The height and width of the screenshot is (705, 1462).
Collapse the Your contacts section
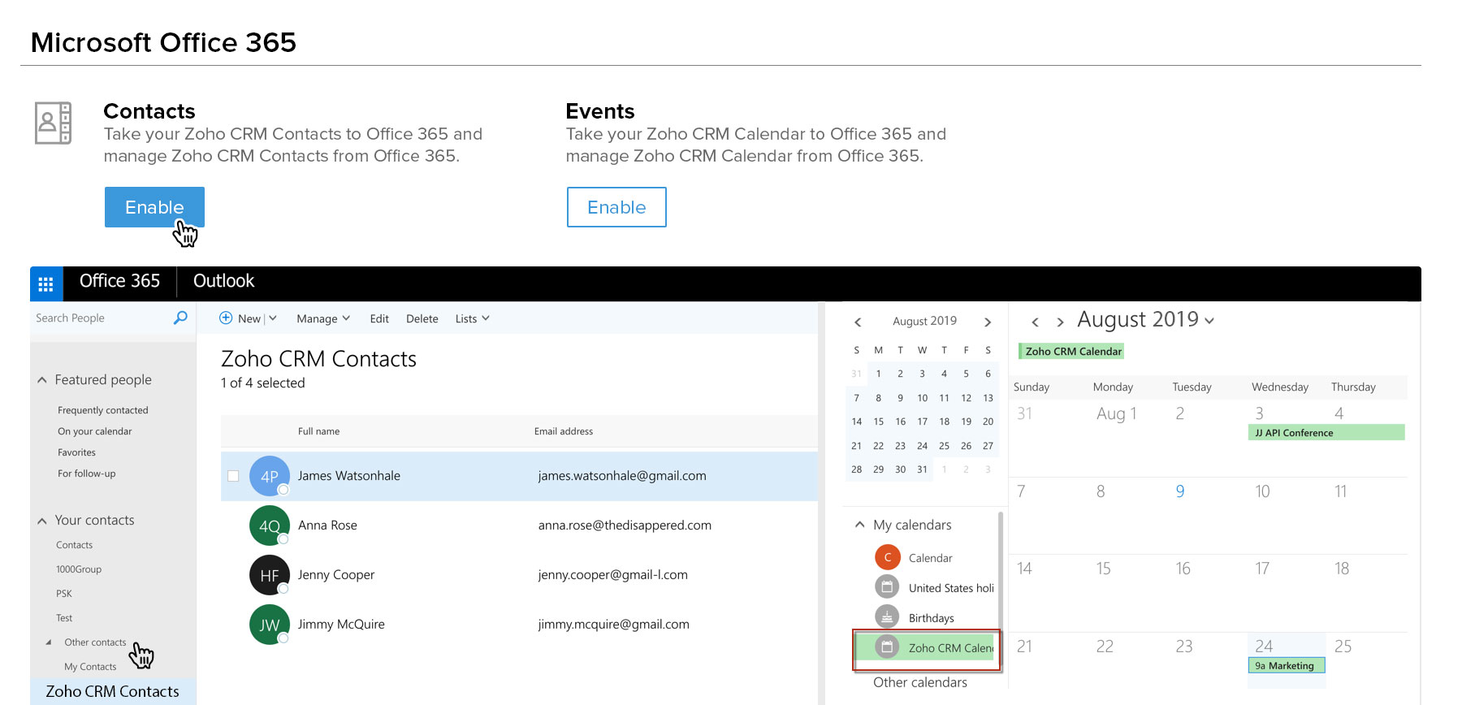[42, 521]
